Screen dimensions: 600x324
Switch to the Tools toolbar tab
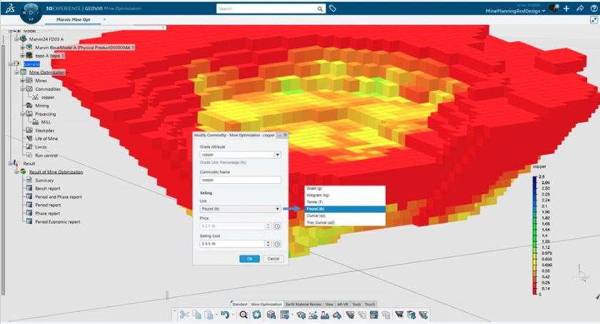click(356, 304)
